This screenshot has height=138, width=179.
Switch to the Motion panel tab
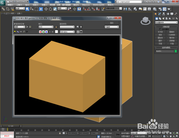(x=168, y=14)
